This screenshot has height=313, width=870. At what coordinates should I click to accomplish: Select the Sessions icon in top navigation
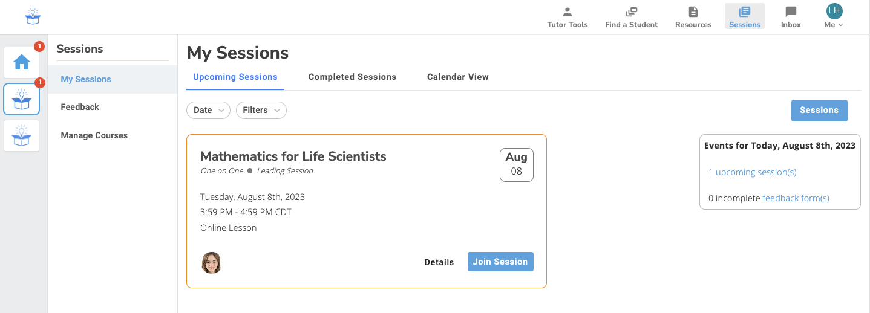click(x=745, y=11)
